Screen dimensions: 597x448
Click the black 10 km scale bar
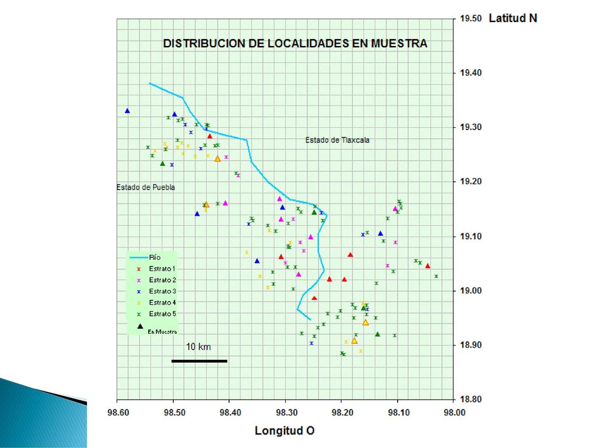point(199,361)
